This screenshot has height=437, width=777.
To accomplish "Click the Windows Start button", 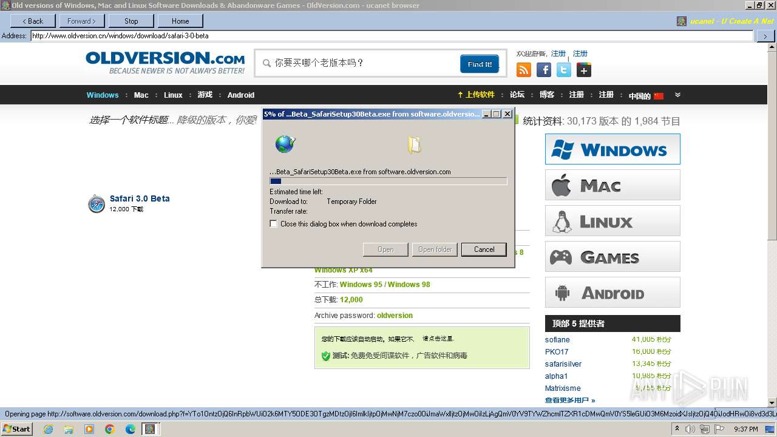I will tap(16, 429).
